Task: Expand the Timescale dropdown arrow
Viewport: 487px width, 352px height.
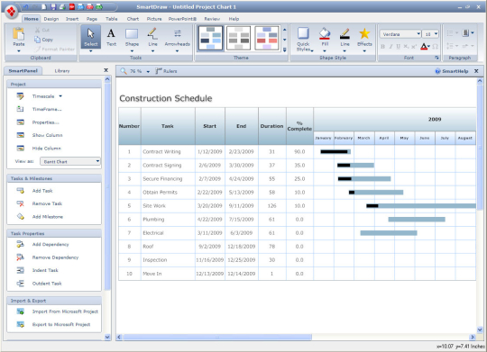Action: [x=60, y=96]
